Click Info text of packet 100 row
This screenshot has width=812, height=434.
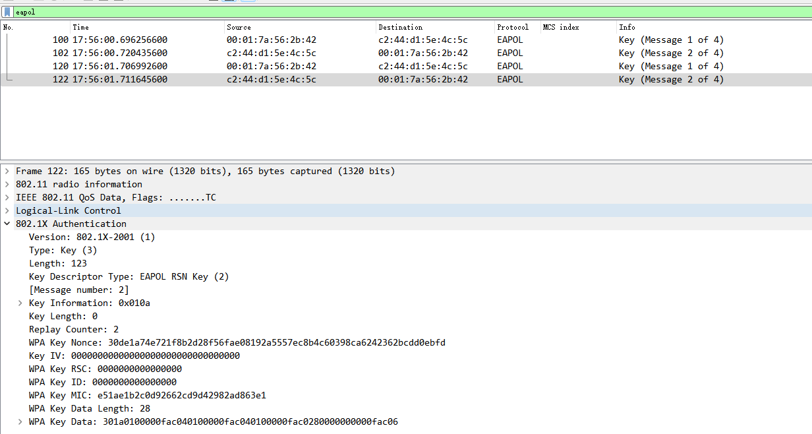[671, 40]
